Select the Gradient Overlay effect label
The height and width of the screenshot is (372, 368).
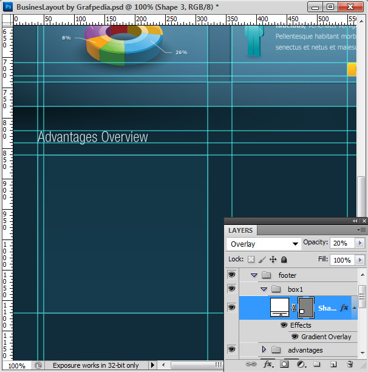pos(326,337)
